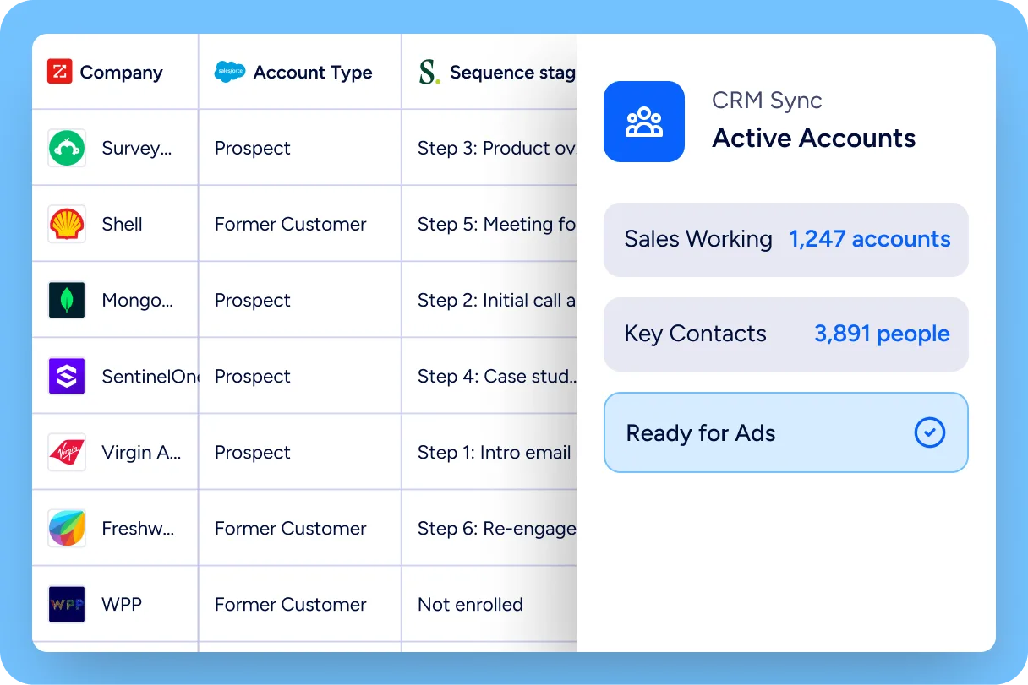
Task: Click the 1,247 accounts link
Action: click(x=870, y=239)
